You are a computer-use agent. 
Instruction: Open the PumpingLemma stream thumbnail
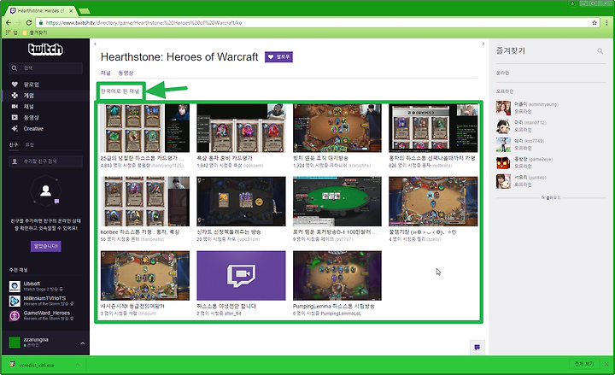[x=337, y=276]
